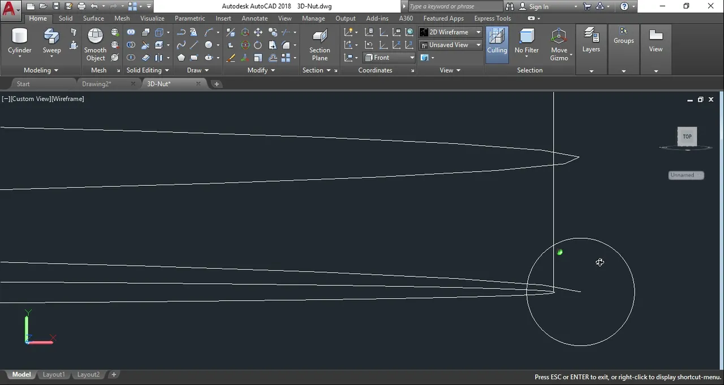Select the Circle draw tool

coord(209,45)
